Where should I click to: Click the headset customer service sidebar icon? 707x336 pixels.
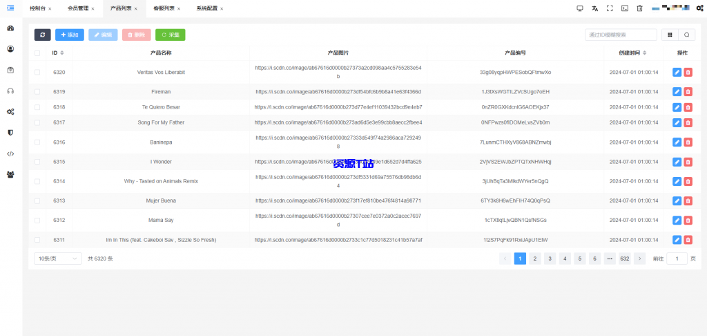10,91
